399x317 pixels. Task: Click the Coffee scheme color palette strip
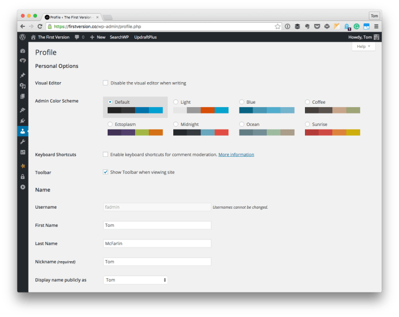coord(332,110)
